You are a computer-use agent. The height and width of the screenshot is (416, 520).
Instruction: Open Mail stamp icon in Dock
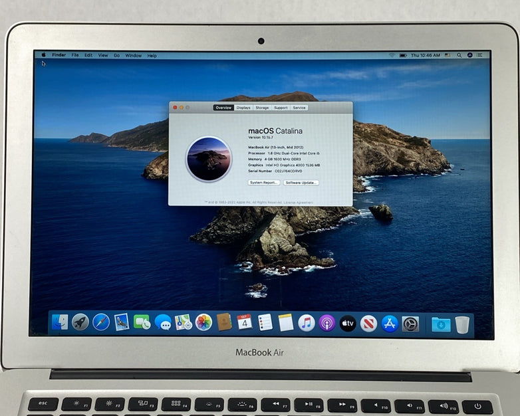coord(122,322)
